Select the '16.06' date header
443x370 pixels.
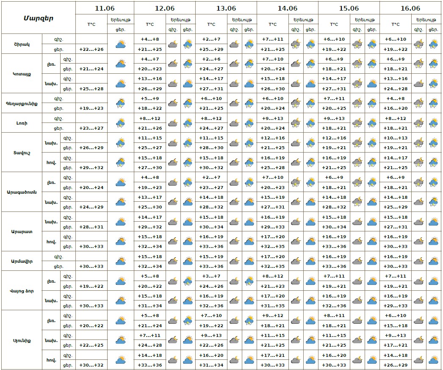(410, 8)
